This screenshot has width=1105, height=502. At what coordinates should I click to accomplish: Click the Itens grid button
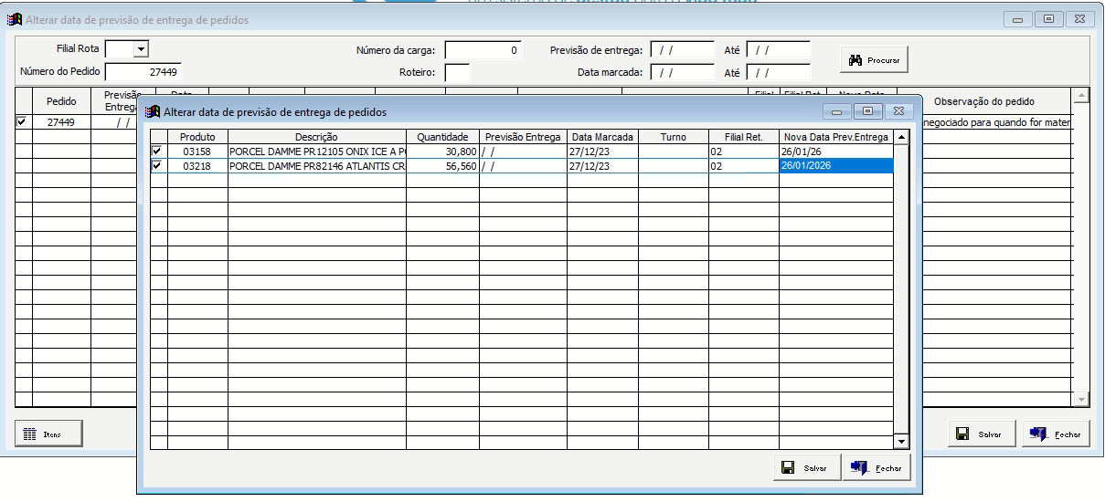(48, 434)
